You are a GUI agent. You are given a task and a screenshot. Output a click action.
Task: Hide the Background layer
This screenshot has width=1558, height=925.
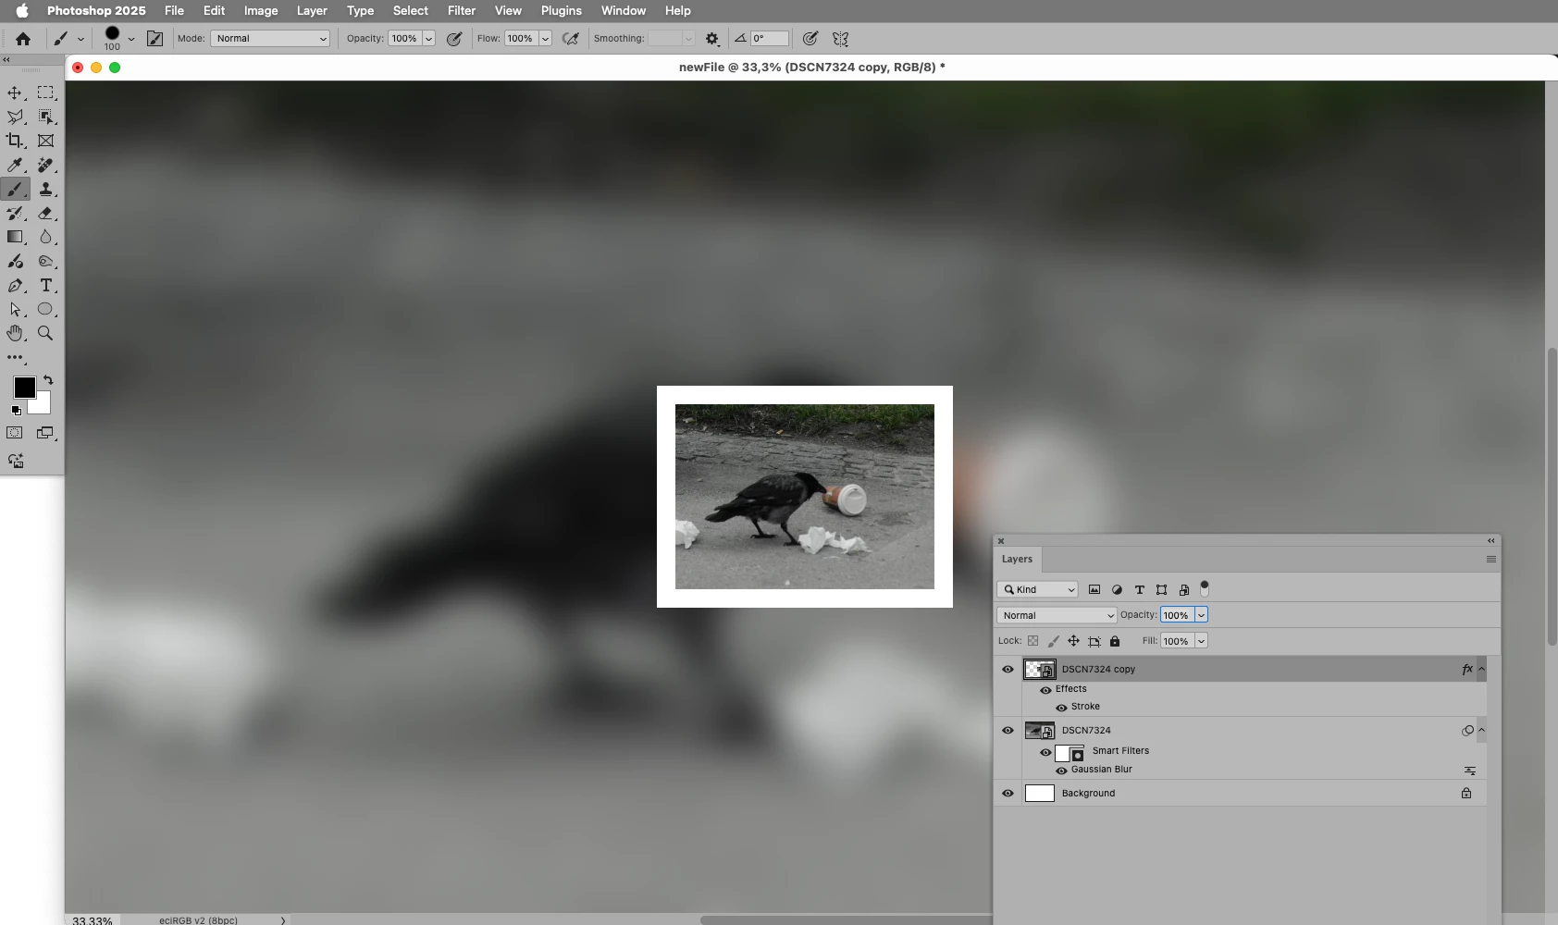pos(1008,793)
